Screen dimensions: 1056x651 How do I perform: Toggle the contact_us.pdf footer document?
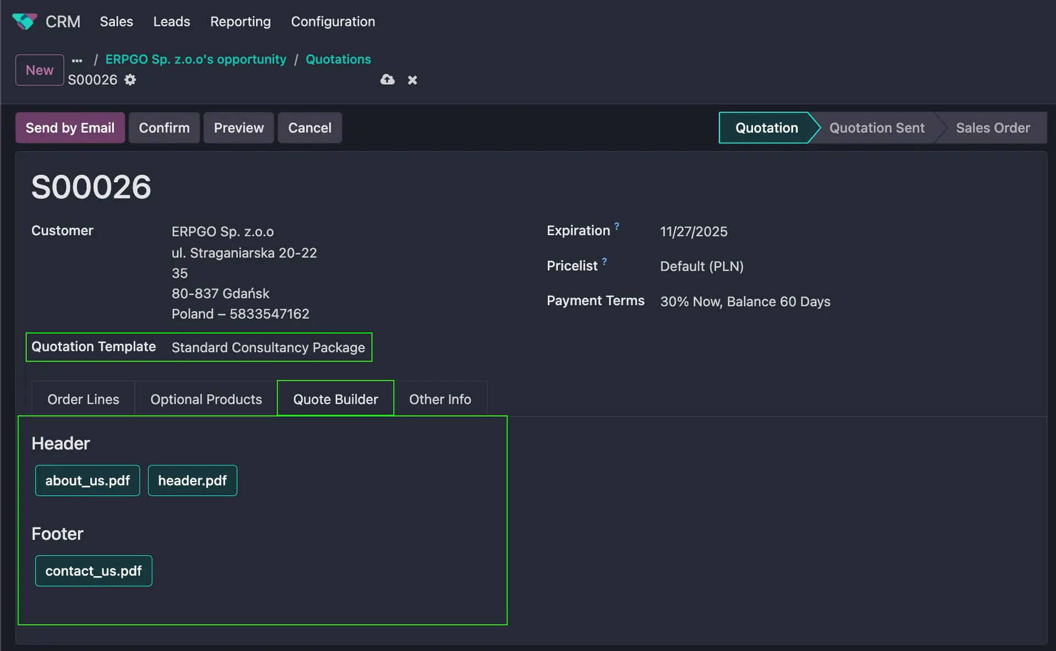click(x=94, y=571)
